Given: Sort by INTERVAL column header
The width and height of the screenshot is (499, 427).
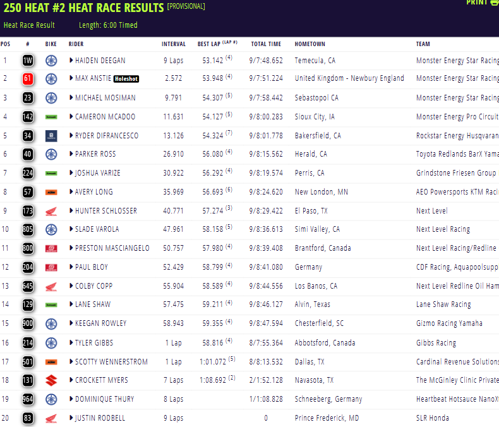Looking at the screenshot, I should pyautogui.click(x=174, y=44).
